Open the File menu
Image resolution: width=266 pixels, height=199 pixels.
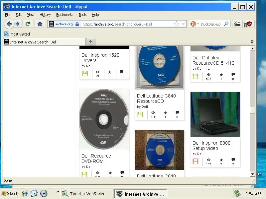[x=8, y=15]
